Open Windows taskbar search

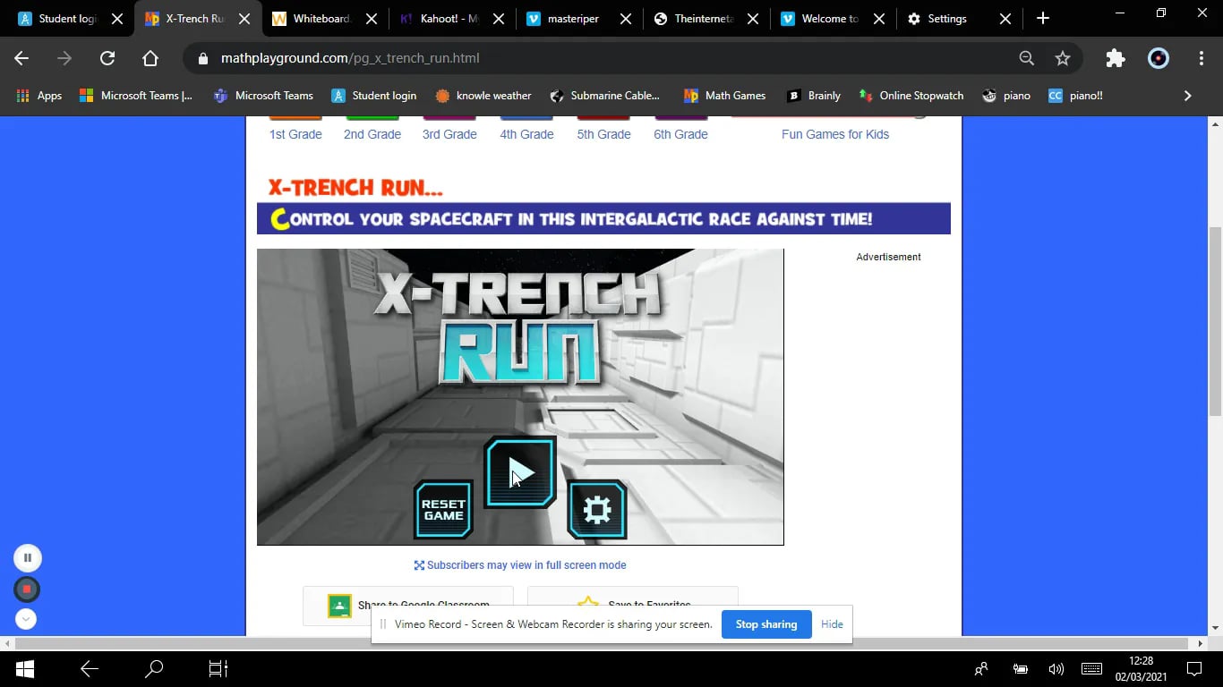(154, 668)
